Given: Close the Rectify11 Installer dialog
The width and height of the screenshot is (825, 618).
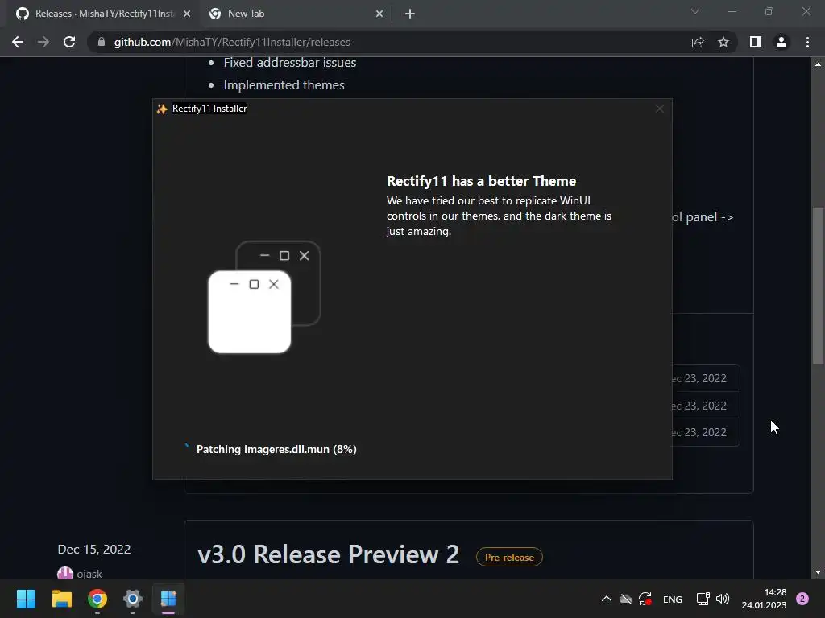Looking at the screenshot, I should tap(660, 109).
